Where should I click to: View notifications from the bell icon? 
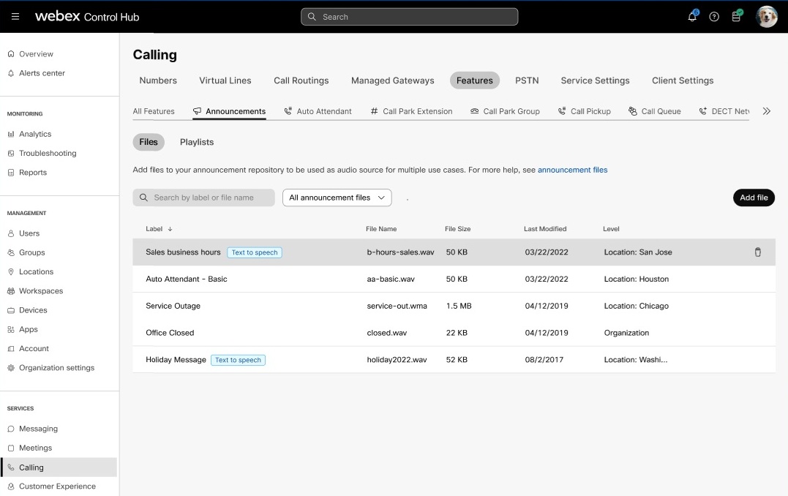691,16
